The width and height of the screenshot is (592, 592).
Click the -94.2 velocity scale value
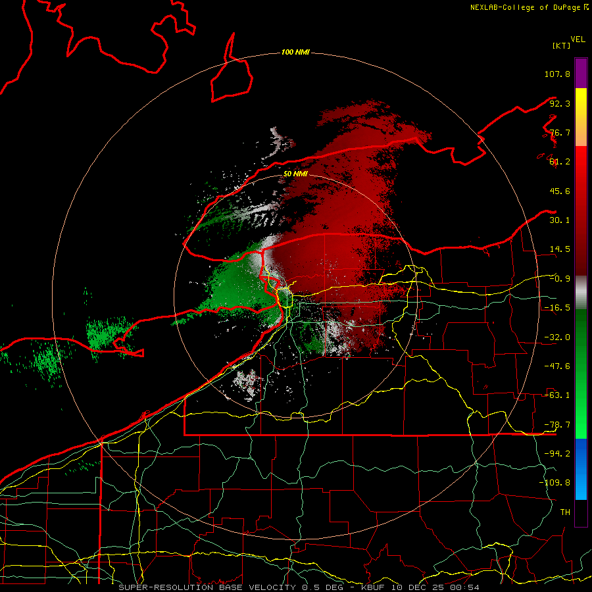pos(557,453)
